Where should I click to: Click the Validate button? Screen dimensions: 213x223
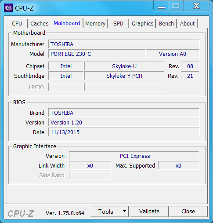(x=149, y=212)
